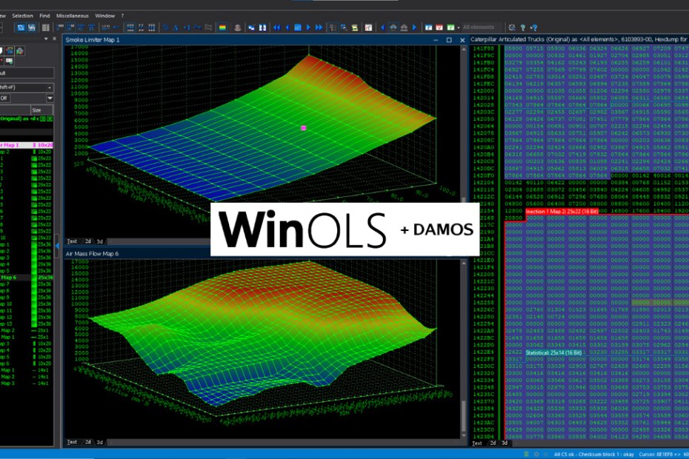Expand the dropdown arrow next to Off
This screenshot has width=689, height=459.
(50, 98)
